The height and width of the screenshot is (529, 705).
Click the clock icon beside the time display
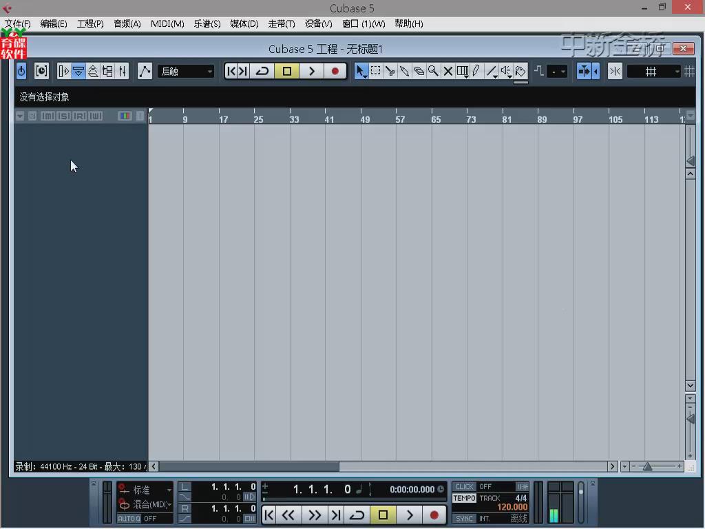click(441, 489)
